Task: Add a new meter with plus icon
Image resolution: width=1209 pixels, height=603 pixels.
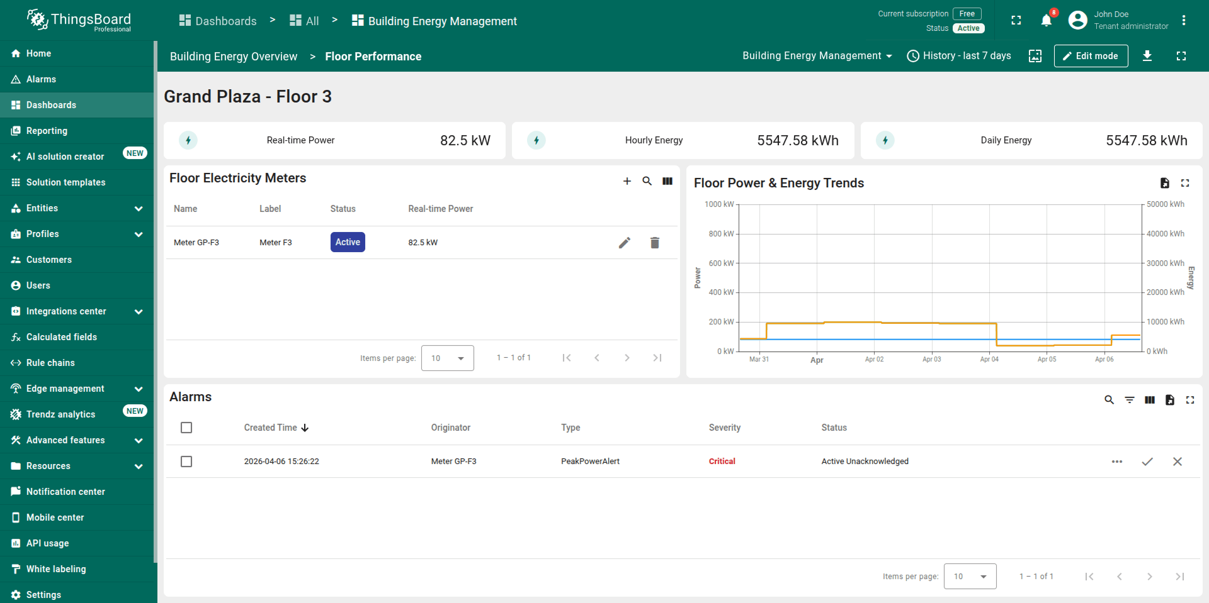Action: tap(627, 181)
